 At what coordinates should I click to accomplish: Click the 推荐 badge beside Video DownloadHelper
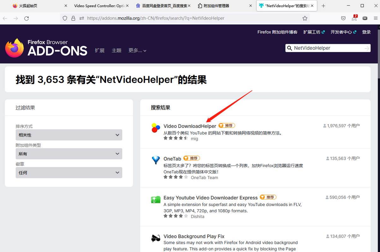pyautogui.click(x=227, y=126)
